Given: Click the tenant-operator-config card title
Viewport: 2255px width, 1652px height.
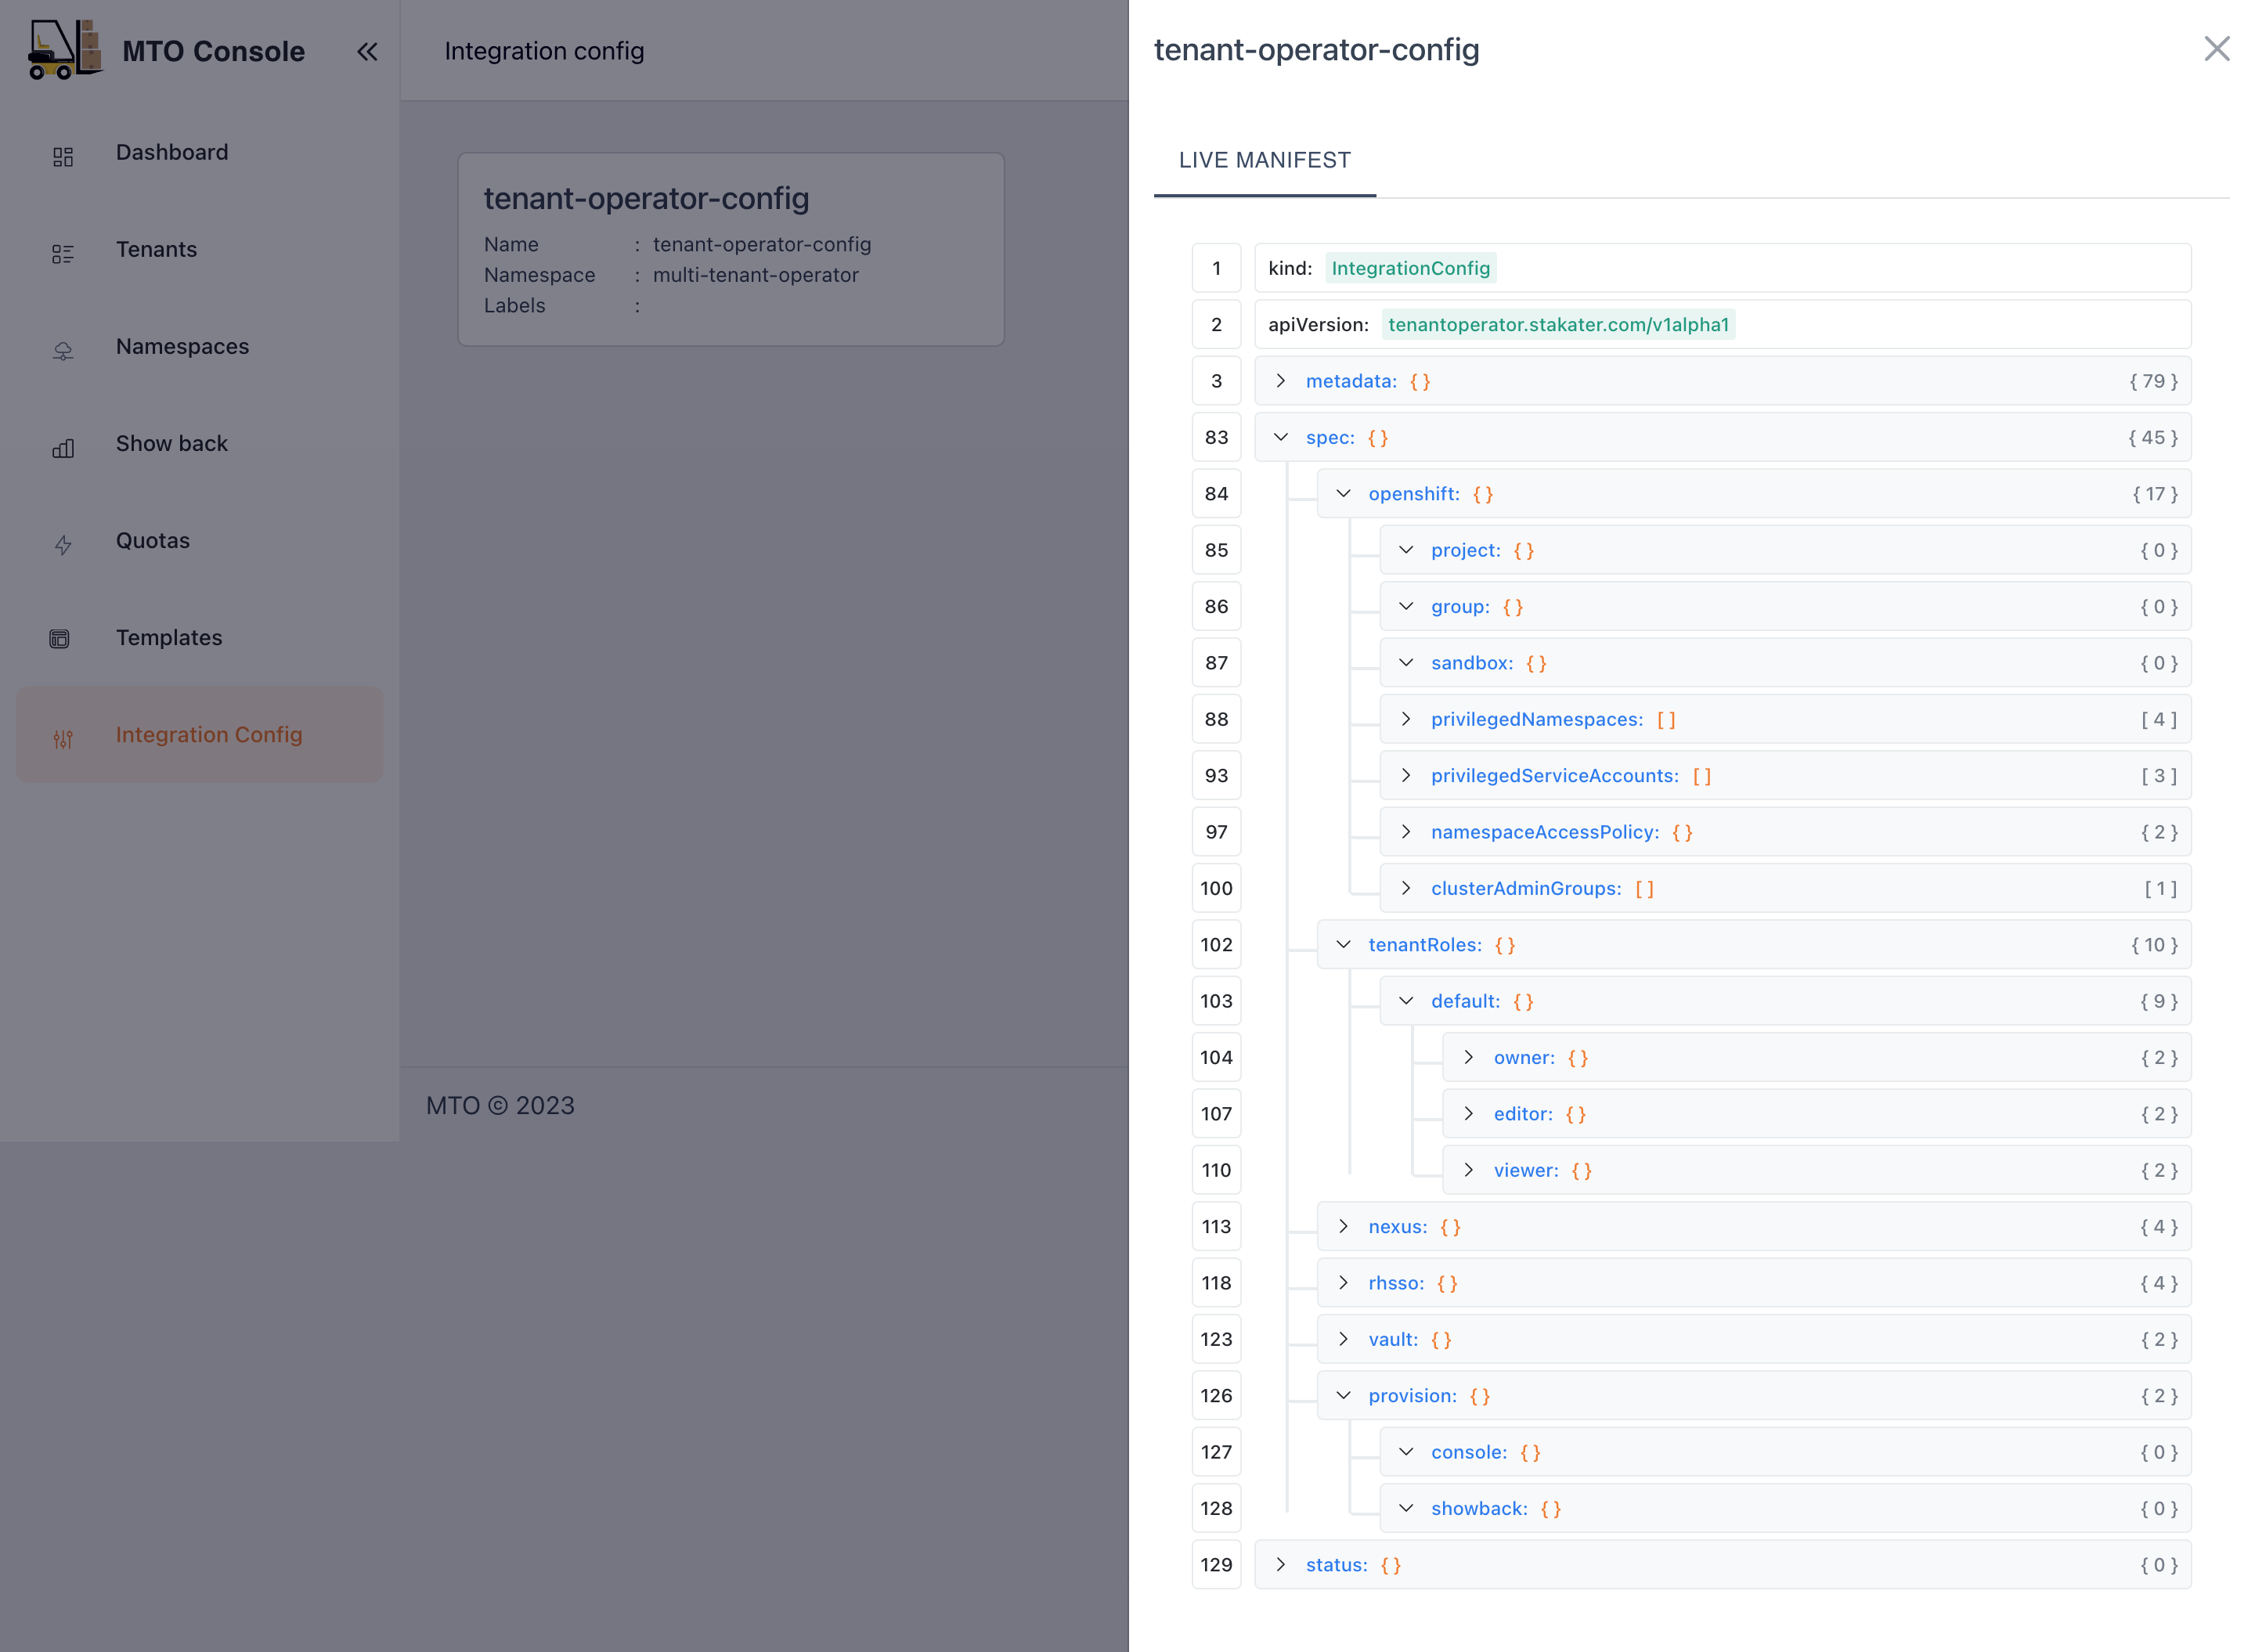Looking at the screenshot, I should coord(646,198).
